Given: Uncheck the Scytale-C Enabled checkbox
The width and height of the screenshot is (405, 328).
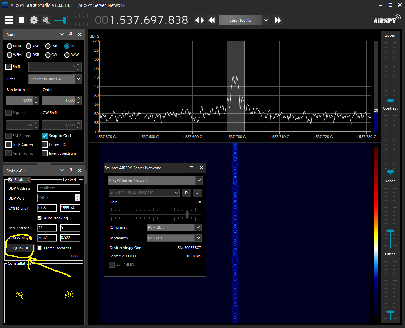Looking at the screenshot, I should 10,179.
